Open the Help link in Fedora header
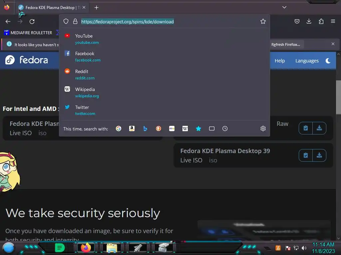Image resolution: width=341 pixels, height=255 pixels. (280, 61)
